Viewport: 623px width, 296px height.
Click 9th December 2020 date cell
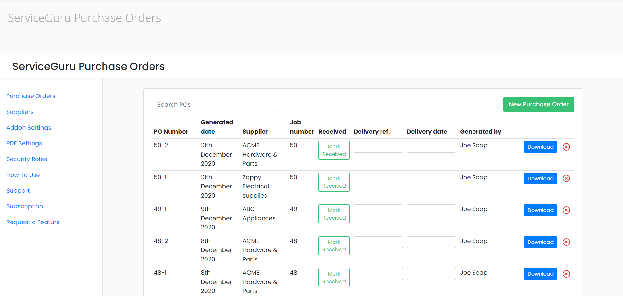[216, 218]
